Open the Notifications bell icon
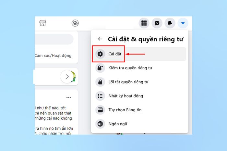 (170, 23)
